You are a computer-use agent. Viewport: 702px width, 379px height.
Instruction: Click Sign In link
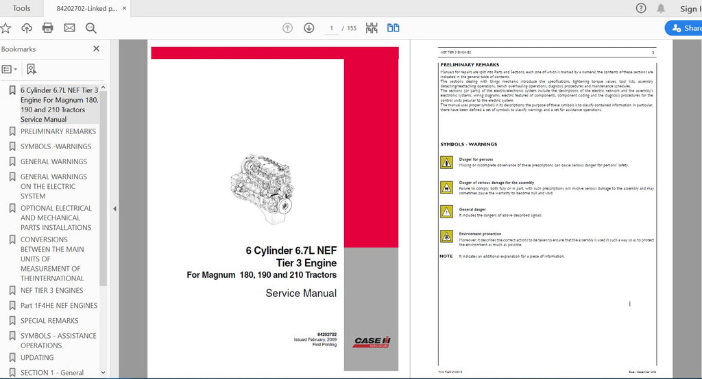[x=690, y=8]
